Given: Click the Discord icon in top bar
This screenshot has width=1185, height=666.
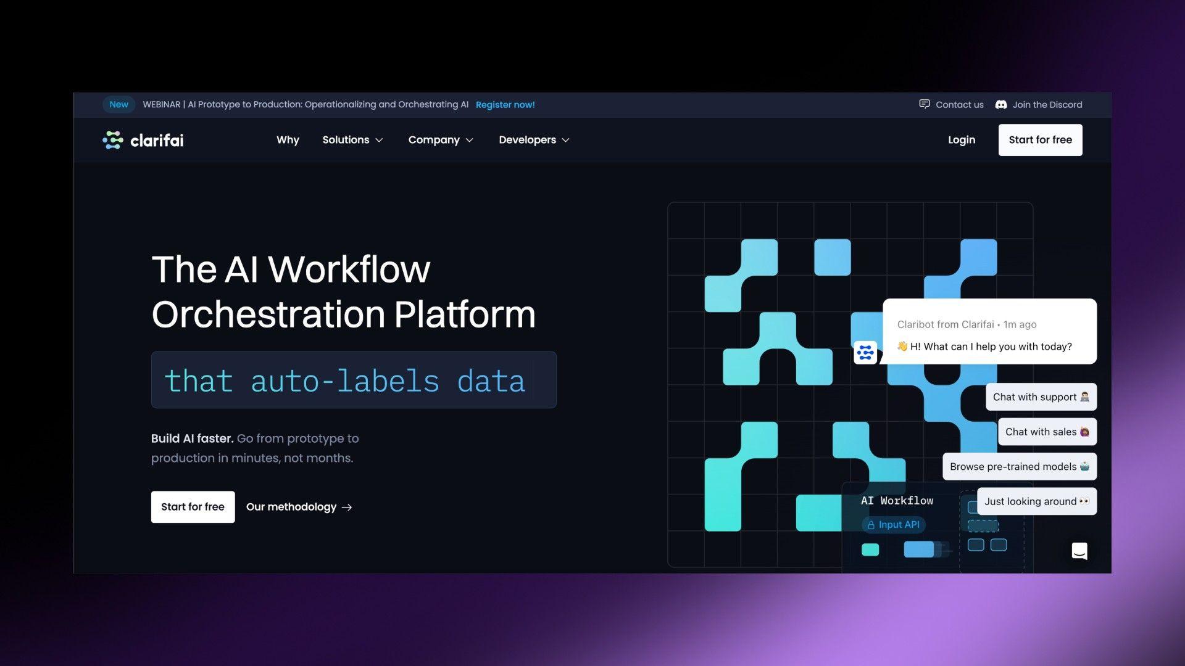Looking at the screenshot, I should pos(1001,105).
